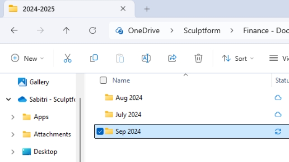
Task: Click the folder icon on the 2024-2025 tab
Action: coord(13,9)
